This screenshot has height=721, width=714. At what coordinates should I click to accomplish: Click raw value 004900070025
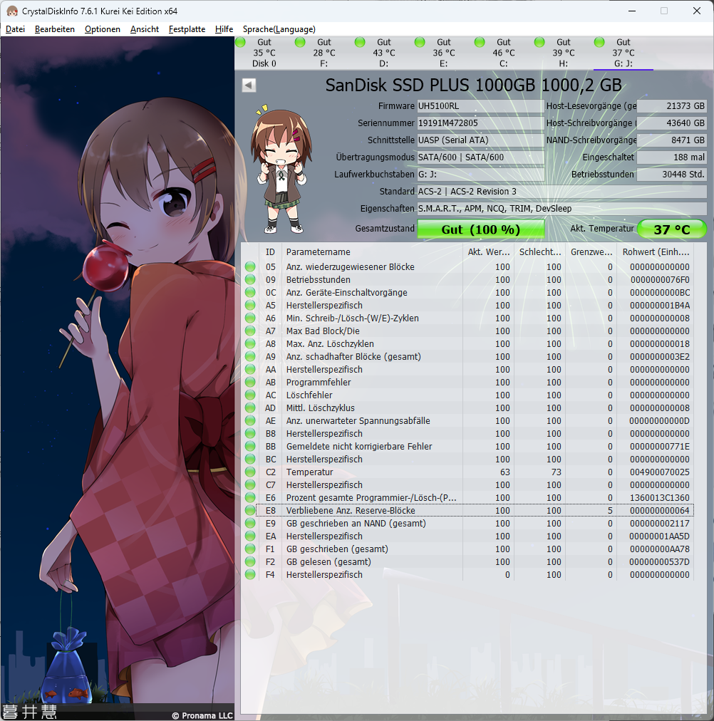(x=659, y=472)
